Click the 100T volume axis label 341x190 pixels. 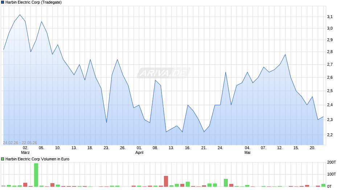[332, 174]
